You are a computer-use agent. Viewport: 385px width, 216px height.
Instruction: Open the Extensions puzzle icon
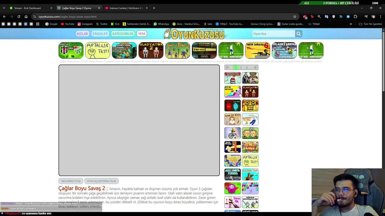coord(356,16)
